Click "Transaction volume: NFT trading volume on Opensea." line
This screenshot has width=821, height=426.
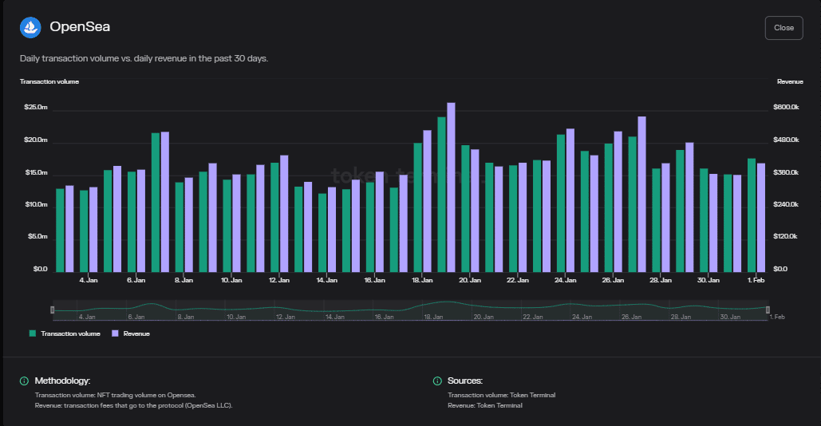tap(115, 395)
